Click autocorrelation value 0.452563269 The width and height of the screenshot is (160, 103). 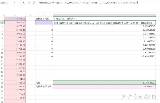click(x=104, y=30)
